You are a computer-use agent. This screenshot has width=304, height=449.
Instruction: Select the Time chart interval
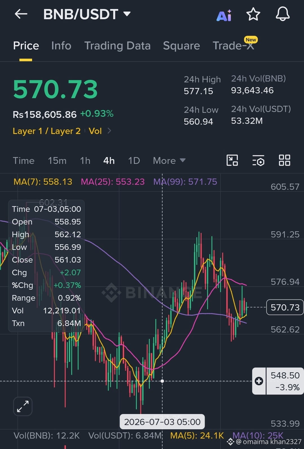coord(24,161)
